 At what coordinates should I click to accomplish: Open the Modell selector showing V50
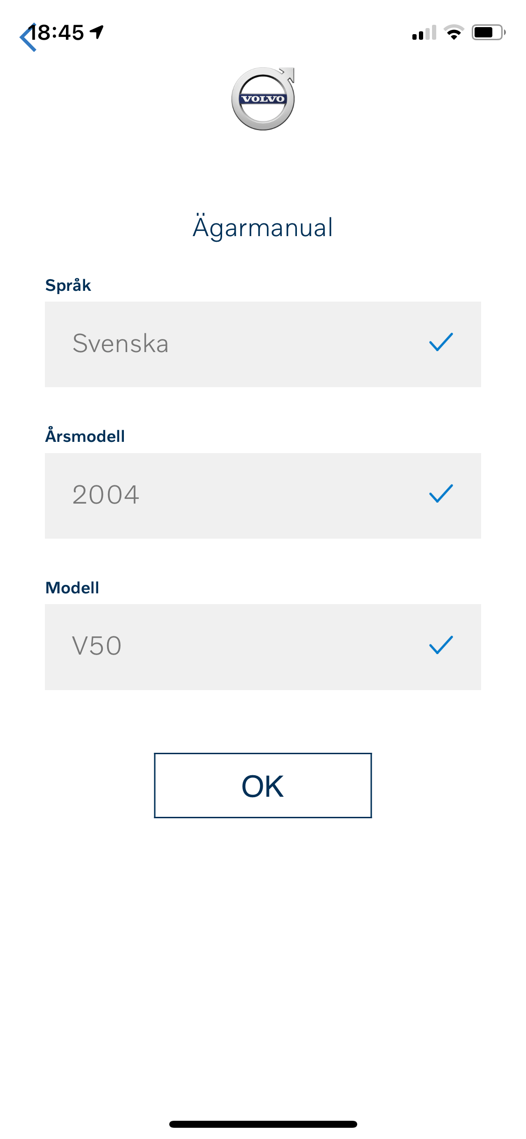coord(263,647)
